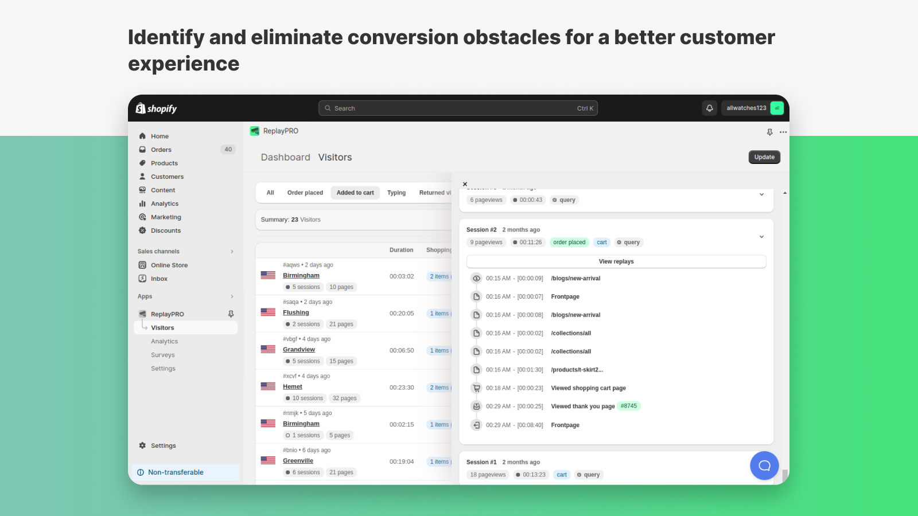Select the All visitors tab
The height and width of the screenshot is (516, 918).
tap(270, 193)
